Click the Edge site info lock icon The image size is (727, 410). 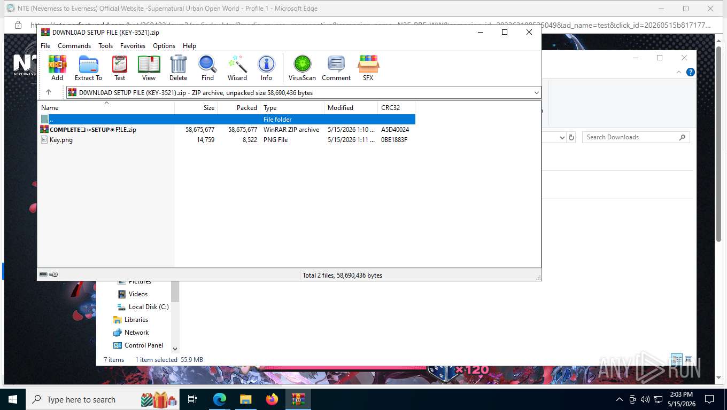click(x=18, y=25)
